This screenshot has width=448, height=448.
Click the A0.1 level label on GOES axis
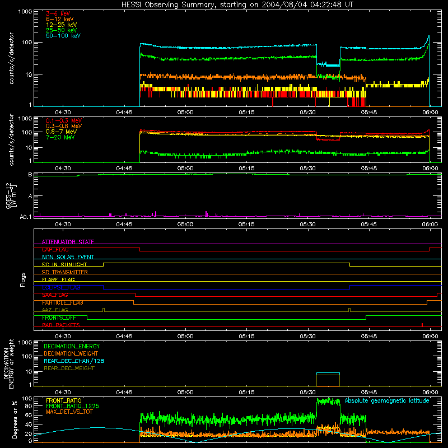coord(26,217)
